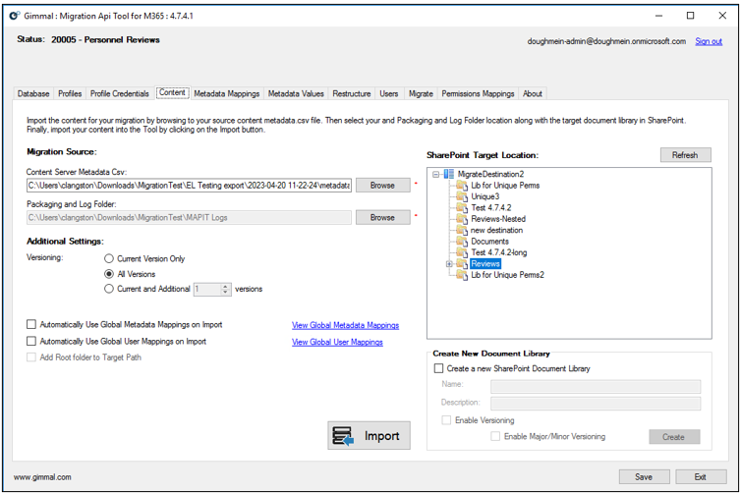Click the new destination folder icon
The image size is (740, 493).
coord(462,231)
